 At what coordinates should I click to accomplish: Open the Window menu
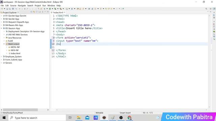(x=51, y=6)
